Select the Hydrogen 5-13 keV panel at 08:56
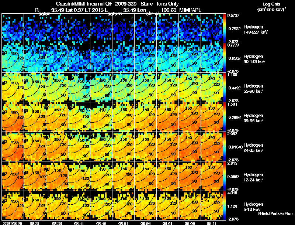Screen dimensions: 295x225 coord(146,205)
